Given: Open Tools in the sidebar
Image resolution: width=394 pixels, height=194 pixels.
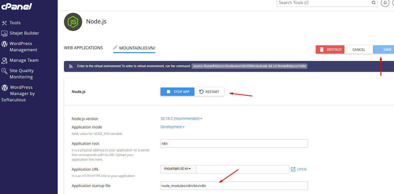Looking at the screenshot, I should click(x=15, y=23).
